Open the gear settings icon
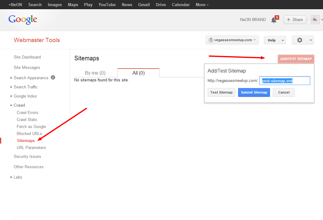The height and width of the screenshot is (220, 323). click(300, 40)
